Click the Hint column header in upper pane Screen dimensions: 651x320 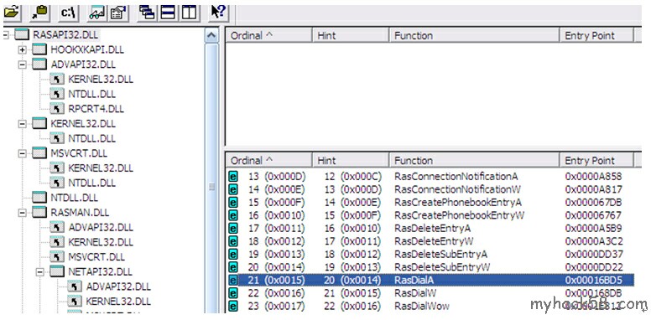(351, 36)
